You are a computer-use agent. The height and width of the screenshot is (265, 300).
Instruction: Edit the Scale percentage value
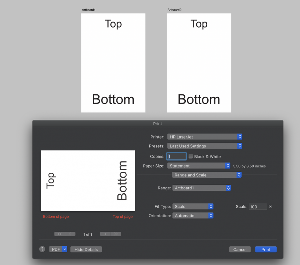click(258, 206)
